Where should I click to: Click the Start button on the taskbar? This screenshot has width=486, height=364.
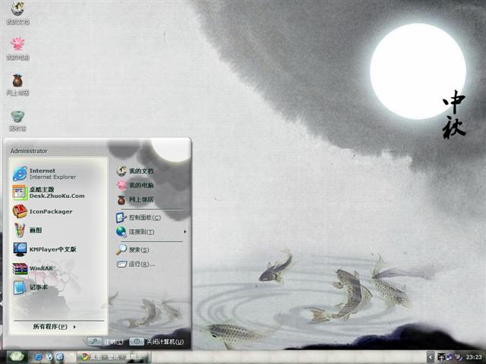click(x=15, y=357)
